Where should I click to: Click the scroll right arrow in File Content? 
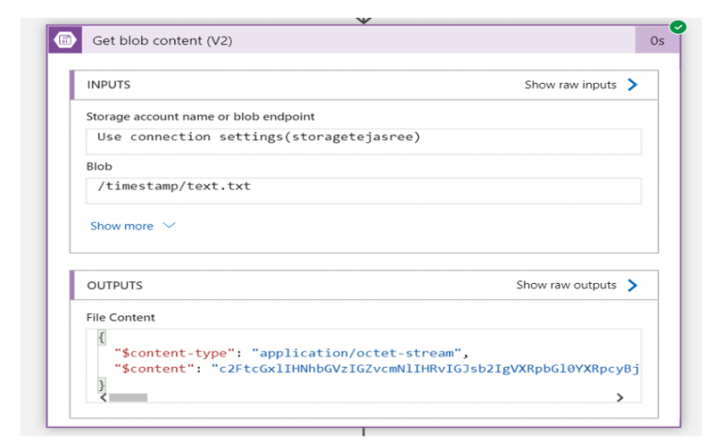point(619,398)
